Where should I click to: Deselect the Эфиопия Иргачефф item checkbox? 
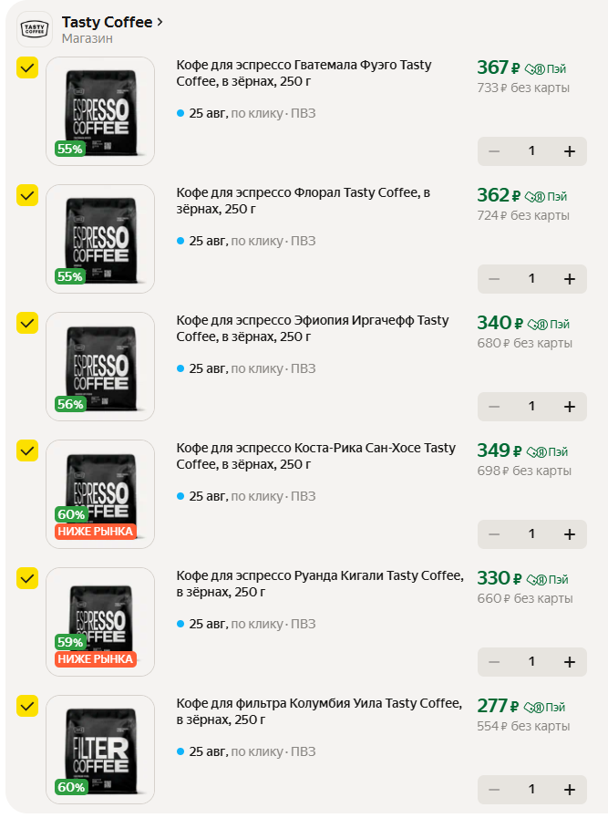point(27,323)
